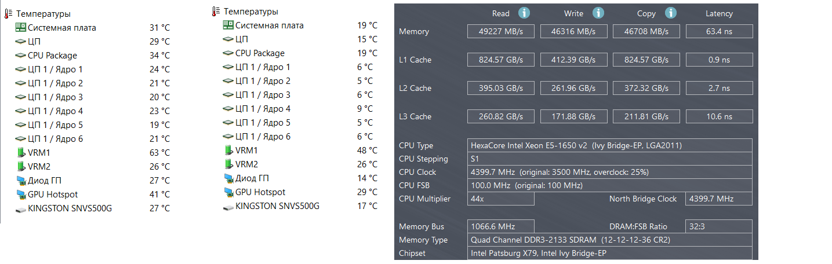Click Kingston drive icon in 17 °C row
Viewport: 832px width, 264px height.
tap(228, 206)
